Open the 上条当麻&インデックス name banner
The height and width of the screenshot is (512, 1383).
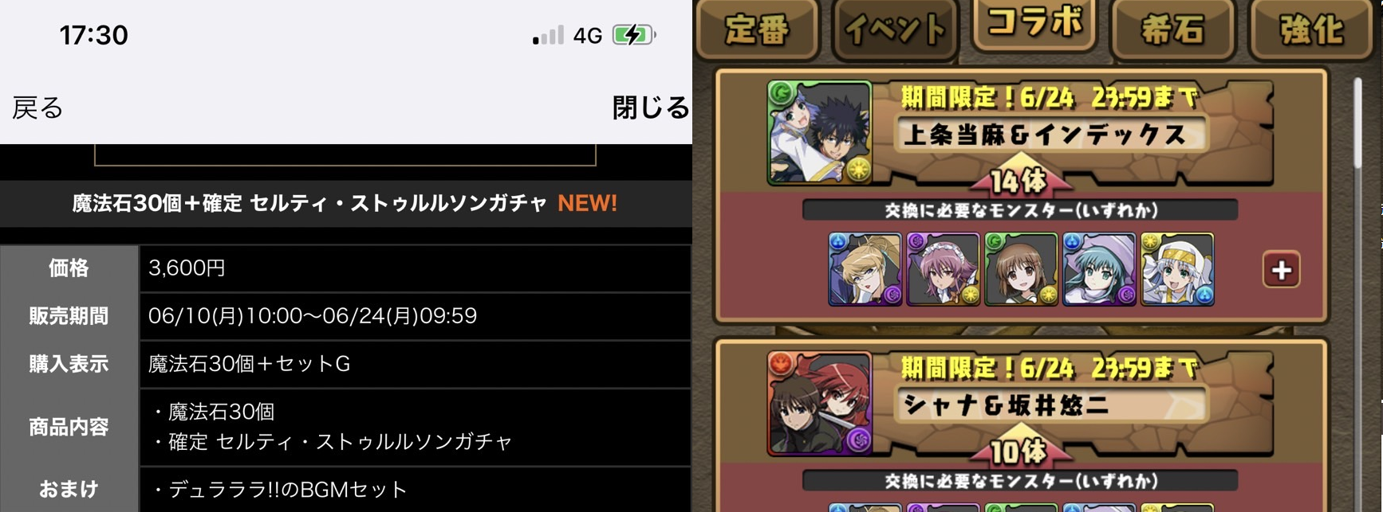tap(1045, 135)
